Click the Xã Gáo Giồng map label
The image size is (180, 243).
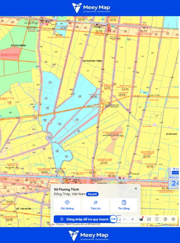(x=18, y=46)
